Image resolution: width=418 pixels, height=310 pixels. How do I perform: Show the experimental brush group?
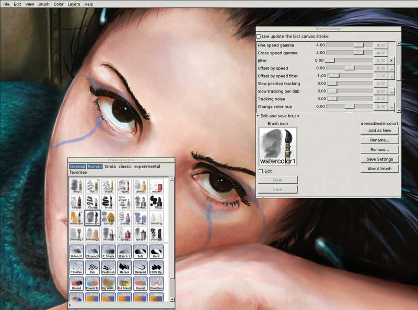point(147,166)
